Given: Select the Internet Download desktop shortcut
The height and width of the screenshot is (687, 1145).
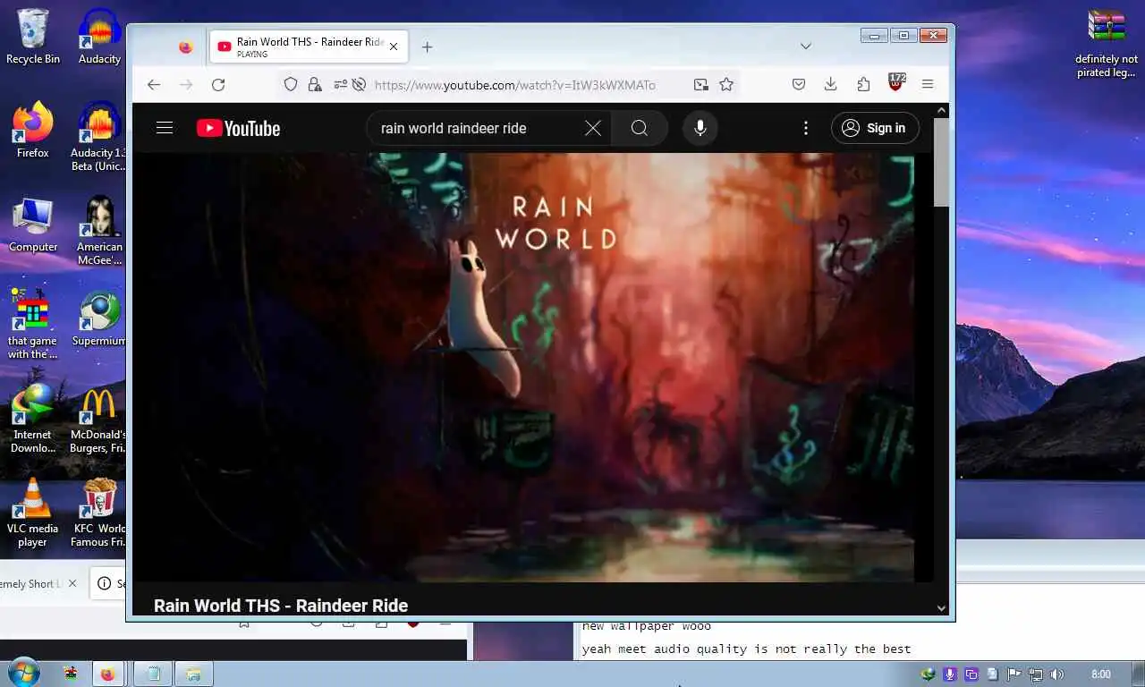Looking at the screenshot, I should point(33,419).
